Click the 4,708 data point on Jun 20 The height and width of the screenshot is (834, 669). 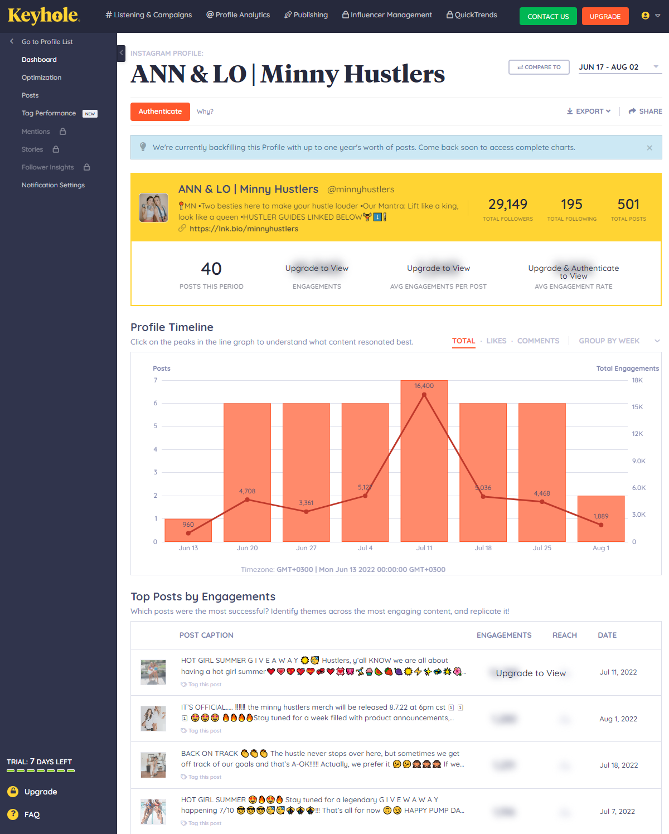248,500
